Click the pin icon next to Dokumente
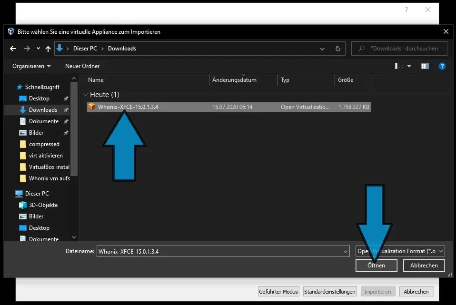Viewport: 456px width, 305px height. (66, 121)
